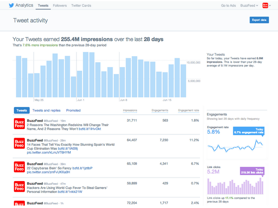Open the Analytics home link
Image resolution: width=278 pixels, height=208 pixels.
tap(24, 5)
